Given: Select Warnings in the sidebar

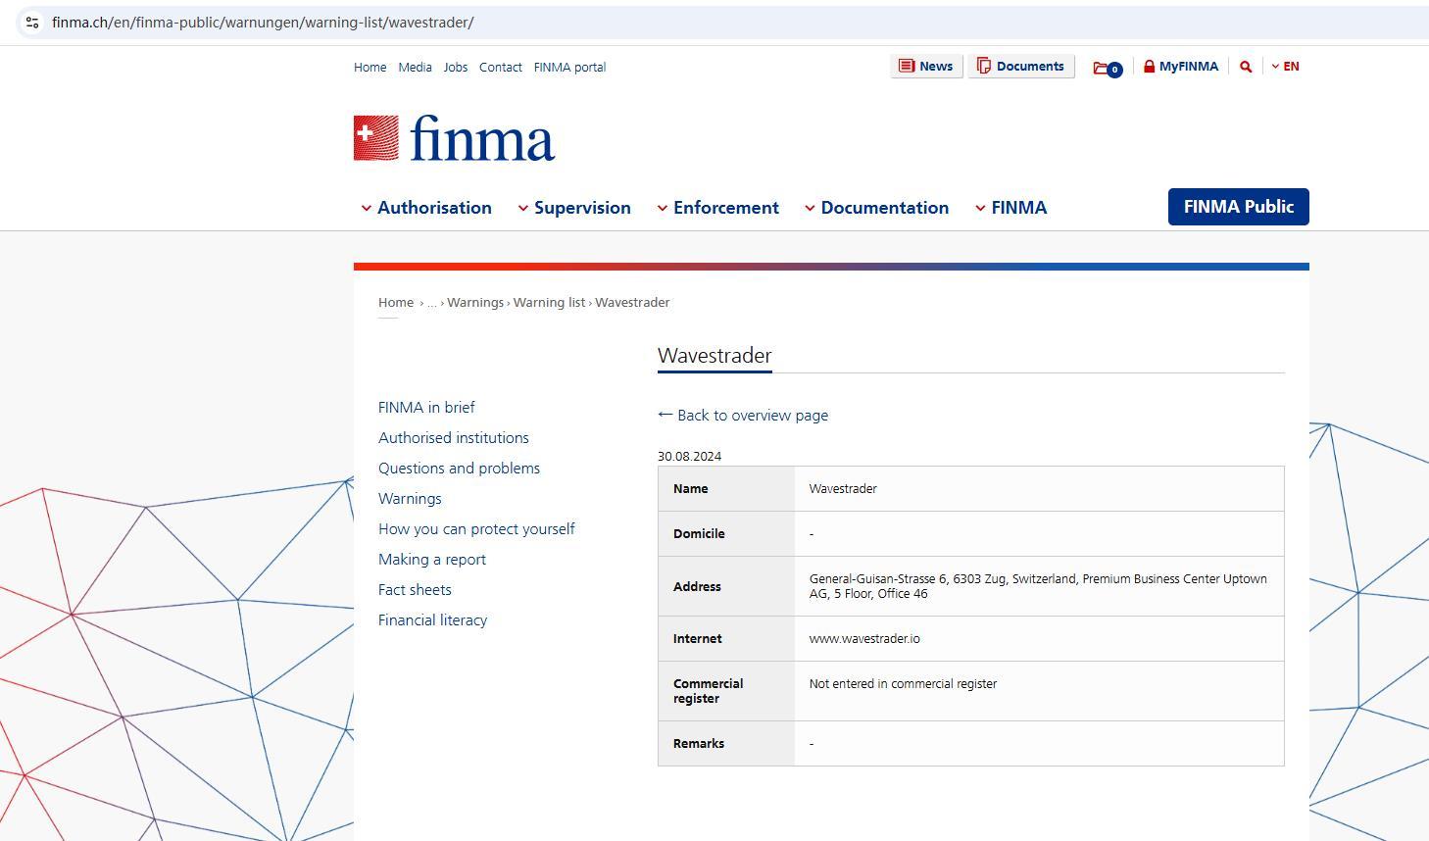Looking at the screenshot, I should coord(410,499).
